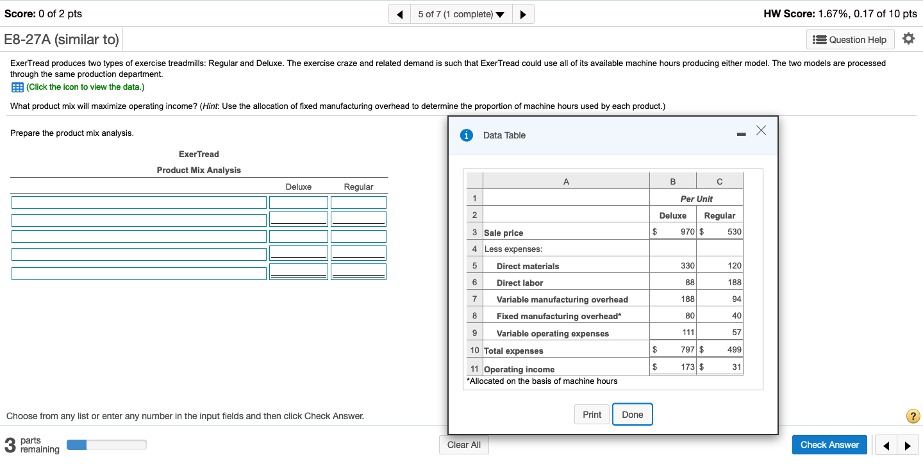Click 'Variable operating expenses' row label
The image size is (923, 464).
(553, 333)
